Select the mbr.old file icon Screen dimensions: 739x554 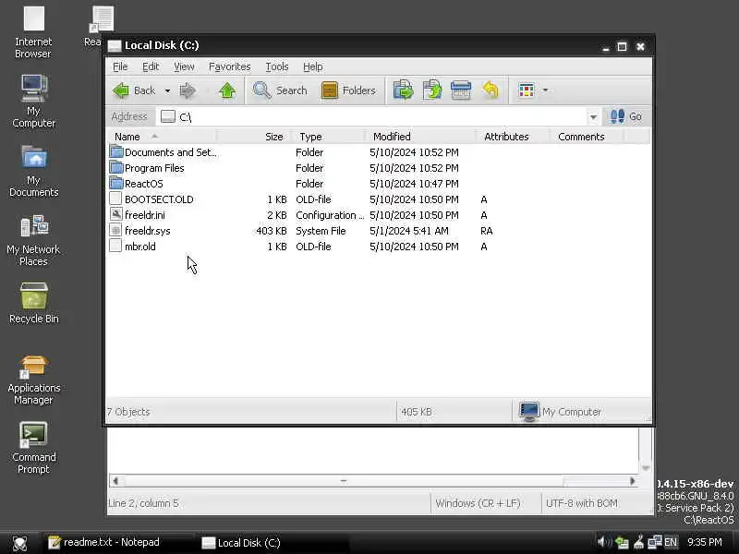coord(115,246)
